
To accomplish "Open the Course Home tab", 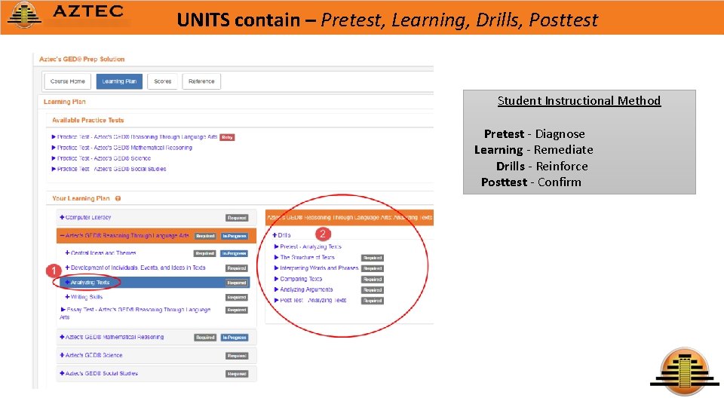I will point(67,81).
